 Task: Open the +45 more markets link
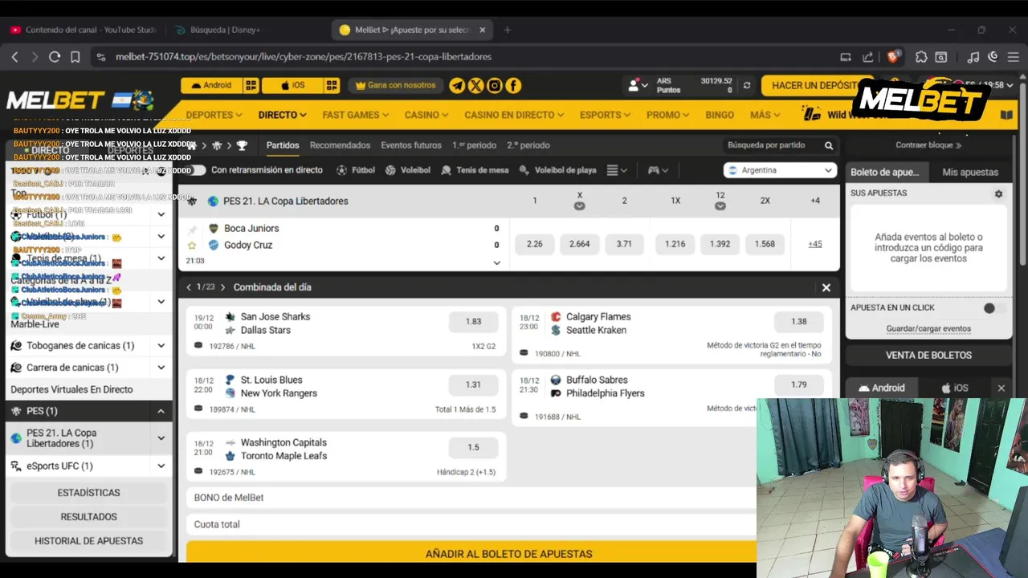814,244
